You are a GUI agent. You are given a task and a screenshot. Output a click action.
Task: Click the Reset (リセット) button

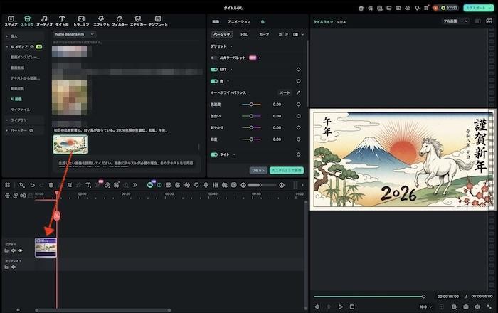point(258,171)
